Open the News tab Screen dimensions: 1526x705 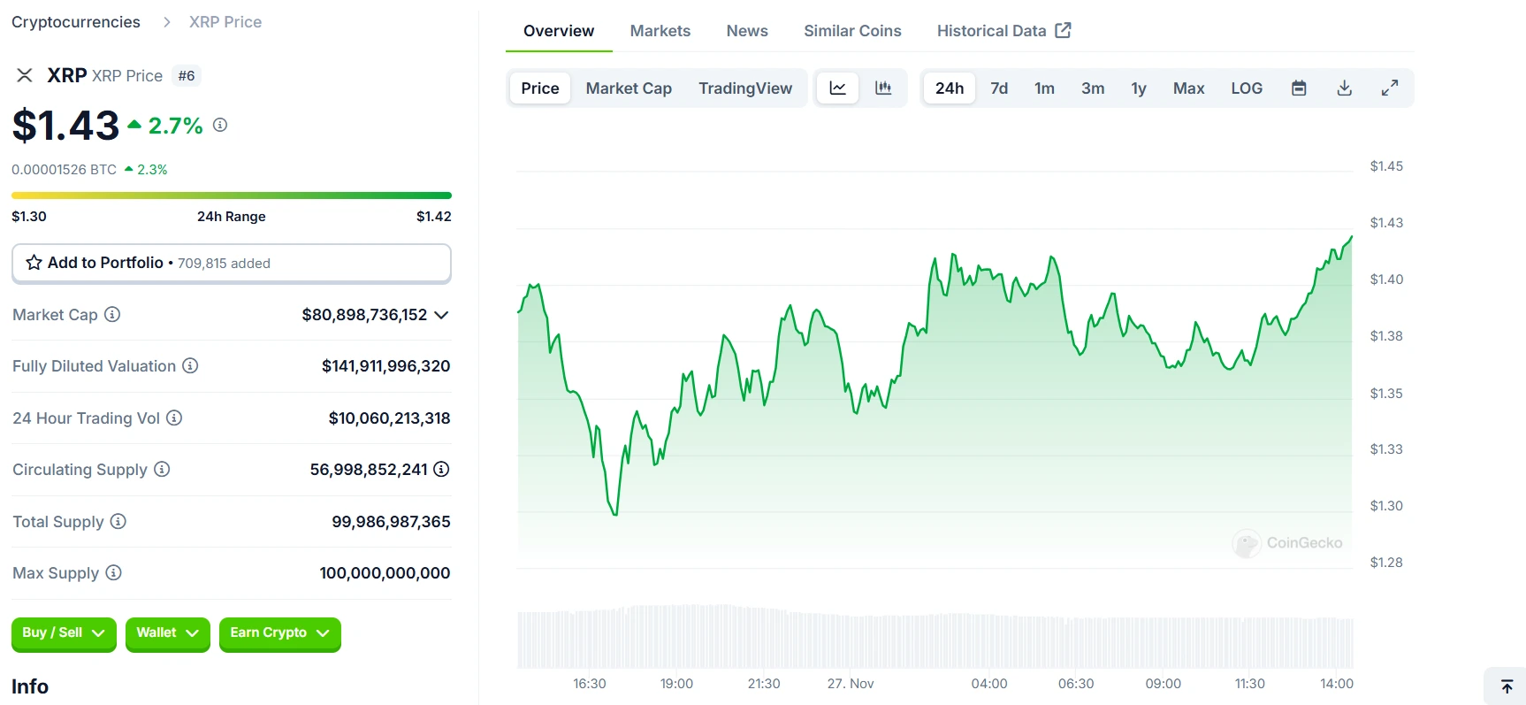coord(747,31)
